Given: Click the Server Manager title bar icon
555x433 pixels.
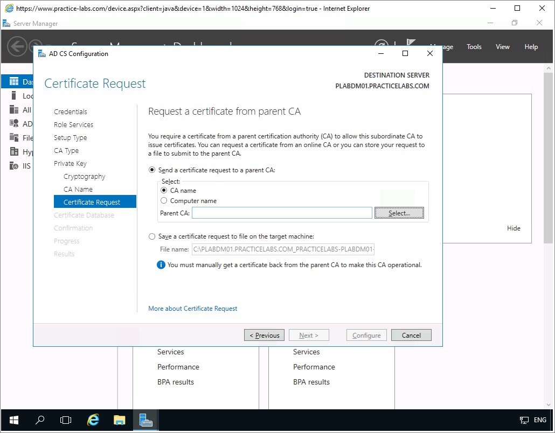Looking at the screenshot, I should pyautogui.click(x=6, y=24).
